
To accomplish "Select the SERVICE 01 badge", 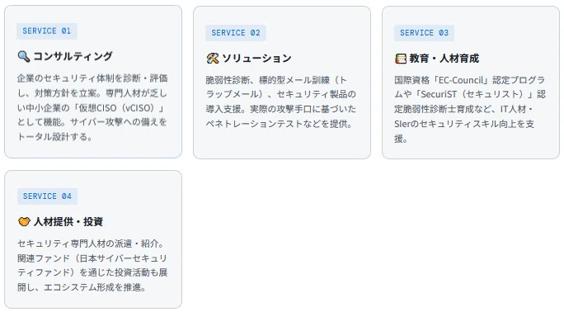I will click(47, 31).
